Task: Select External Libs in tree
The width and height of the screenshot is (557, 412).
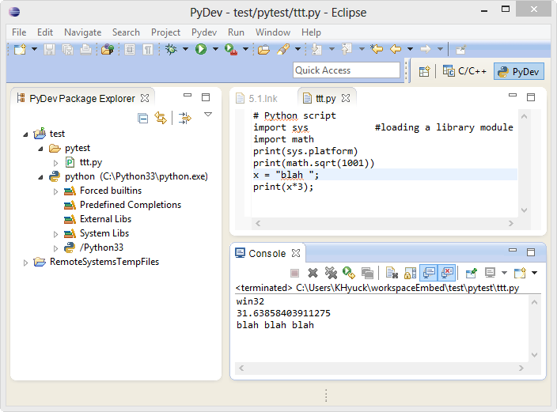Action: click(105, 219)
